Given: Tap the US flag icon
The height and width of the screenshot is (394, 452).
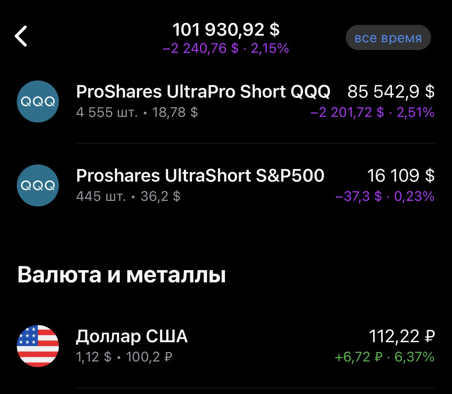Looking at the screenshot, I should coord(38,346).
